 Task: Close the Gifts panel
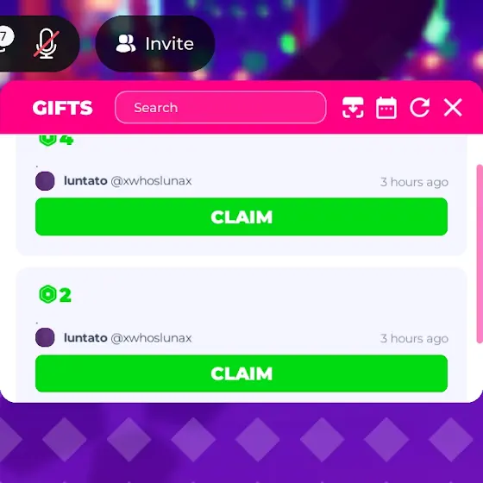(453, 108)
